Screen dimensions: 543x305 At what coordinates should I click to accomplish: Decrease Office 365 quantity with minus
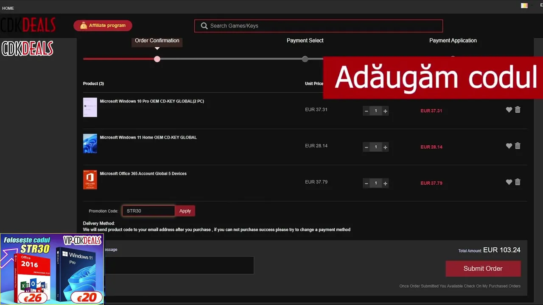point(366,183)
